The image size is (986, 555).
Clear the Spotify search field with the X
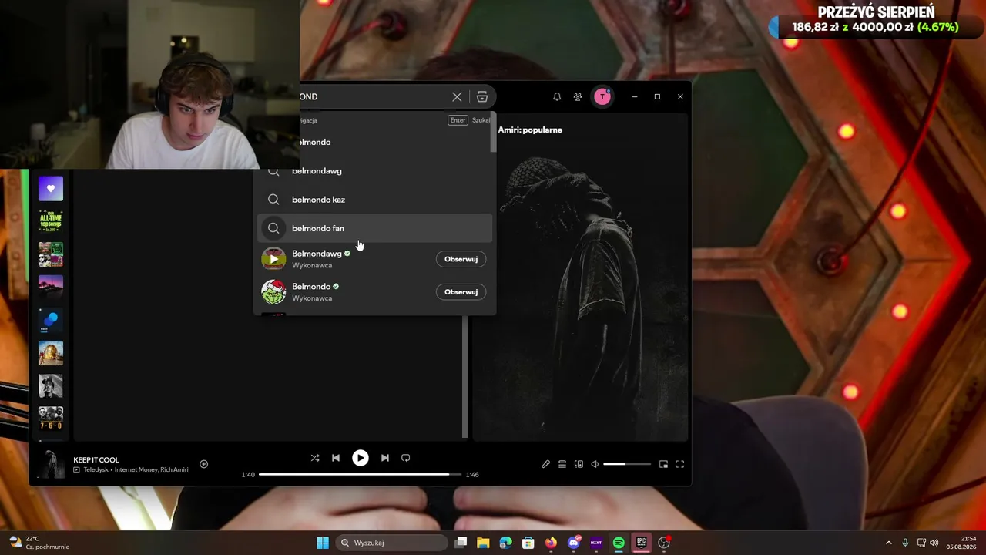point(457,97)
